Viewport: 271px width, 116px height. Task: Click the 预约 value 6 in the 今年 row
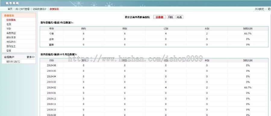[x=84, y=34]
